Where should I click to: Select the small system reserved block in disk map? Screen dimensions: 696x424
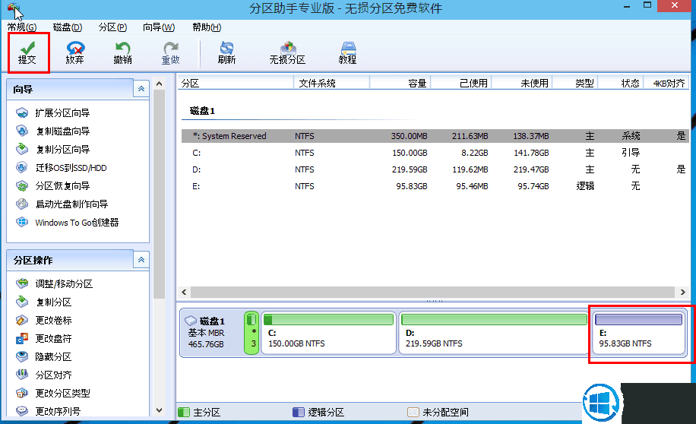click(x=252, y=333)
